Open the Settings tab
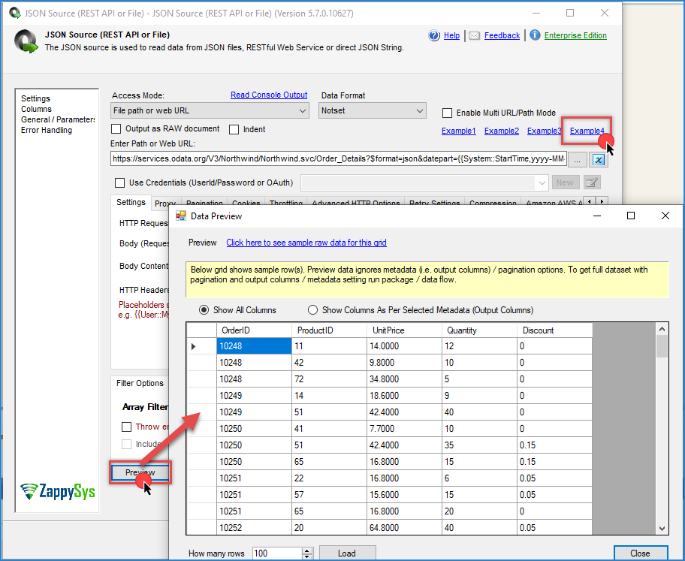Viewport: 685px width, 561px height. [131, 202]
